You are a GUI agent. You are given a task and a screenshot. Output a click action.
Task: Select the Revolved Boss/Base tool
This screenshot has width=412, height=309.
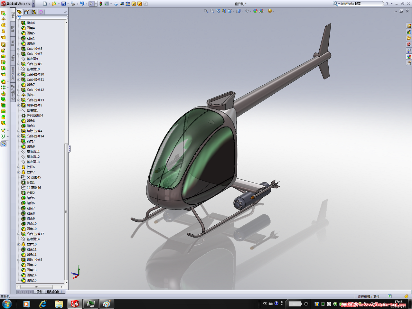tap(3, 19)
